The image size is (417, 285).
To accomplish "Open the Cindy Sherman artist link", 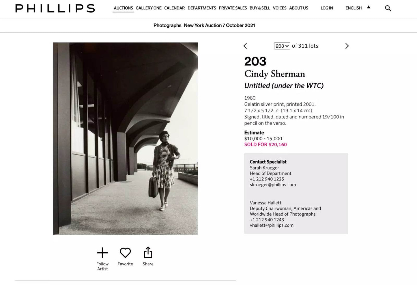I will 274,74.
